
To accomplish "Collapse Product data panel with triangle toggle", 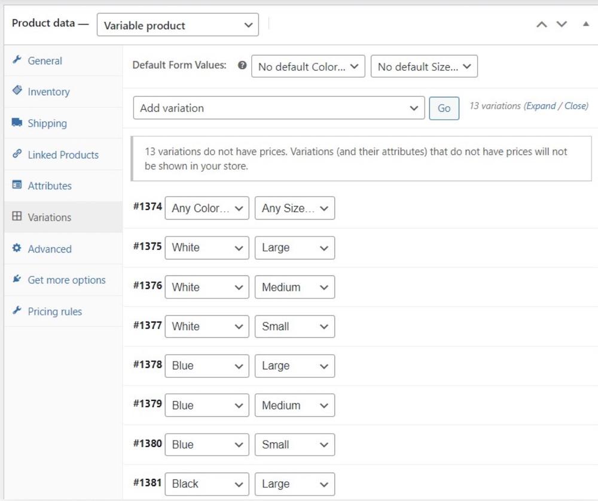I will click(x=586, y=24).
